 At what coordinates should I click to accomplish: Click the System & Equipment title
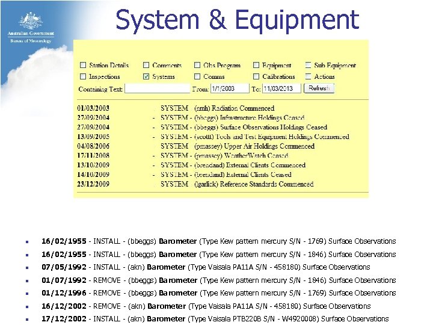click(x=238, y=20)
